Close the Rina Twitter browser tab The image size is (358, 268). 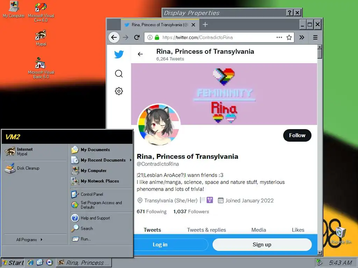coord(193,25)
